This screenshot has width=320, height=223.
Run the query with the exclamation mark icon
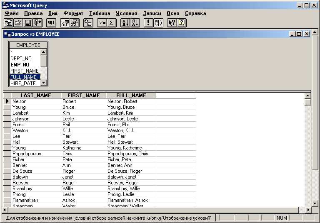[x=148, y=23]
